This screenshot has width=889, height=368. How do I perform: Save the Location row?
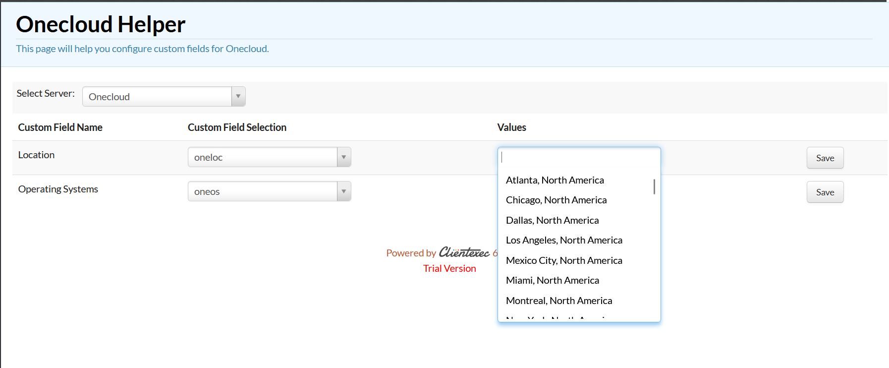pos(825,158)
